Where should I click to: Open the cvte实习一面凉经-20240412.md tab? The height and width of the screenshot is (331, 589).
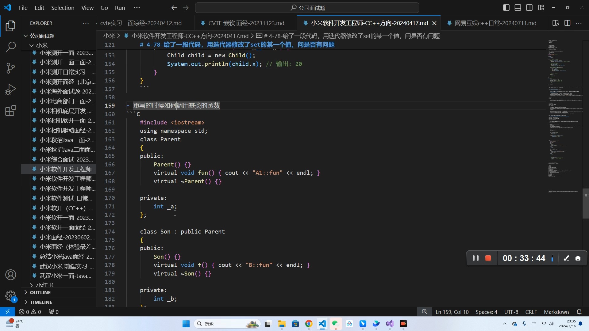tap(141, 23)
